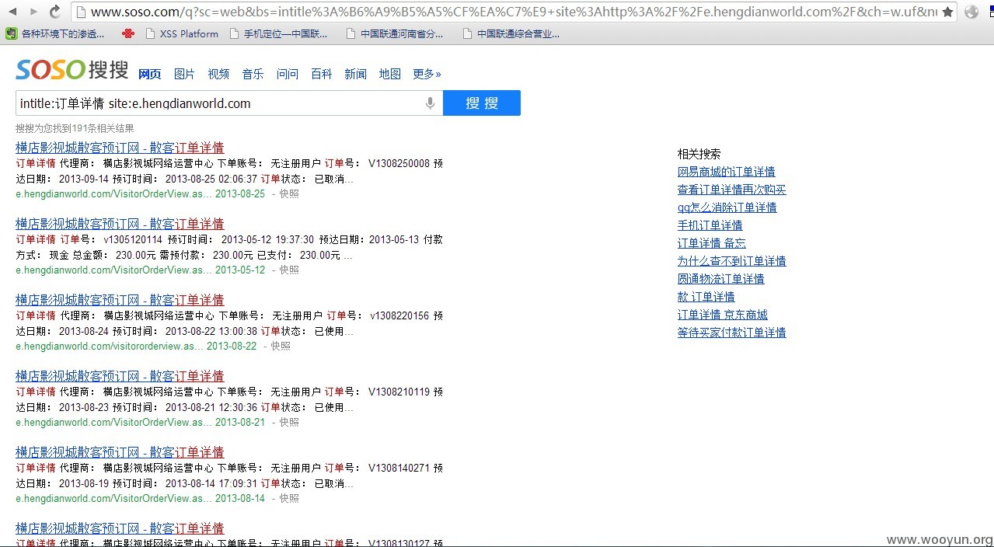Expand the 更多» more categories menu

coord(427,74)
